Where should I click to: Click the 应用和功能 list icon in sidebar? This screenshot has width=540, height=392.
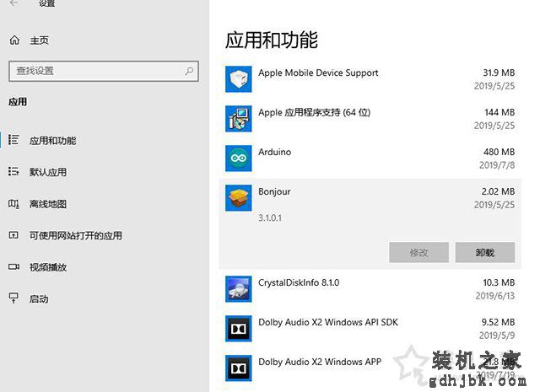[13, 140]
